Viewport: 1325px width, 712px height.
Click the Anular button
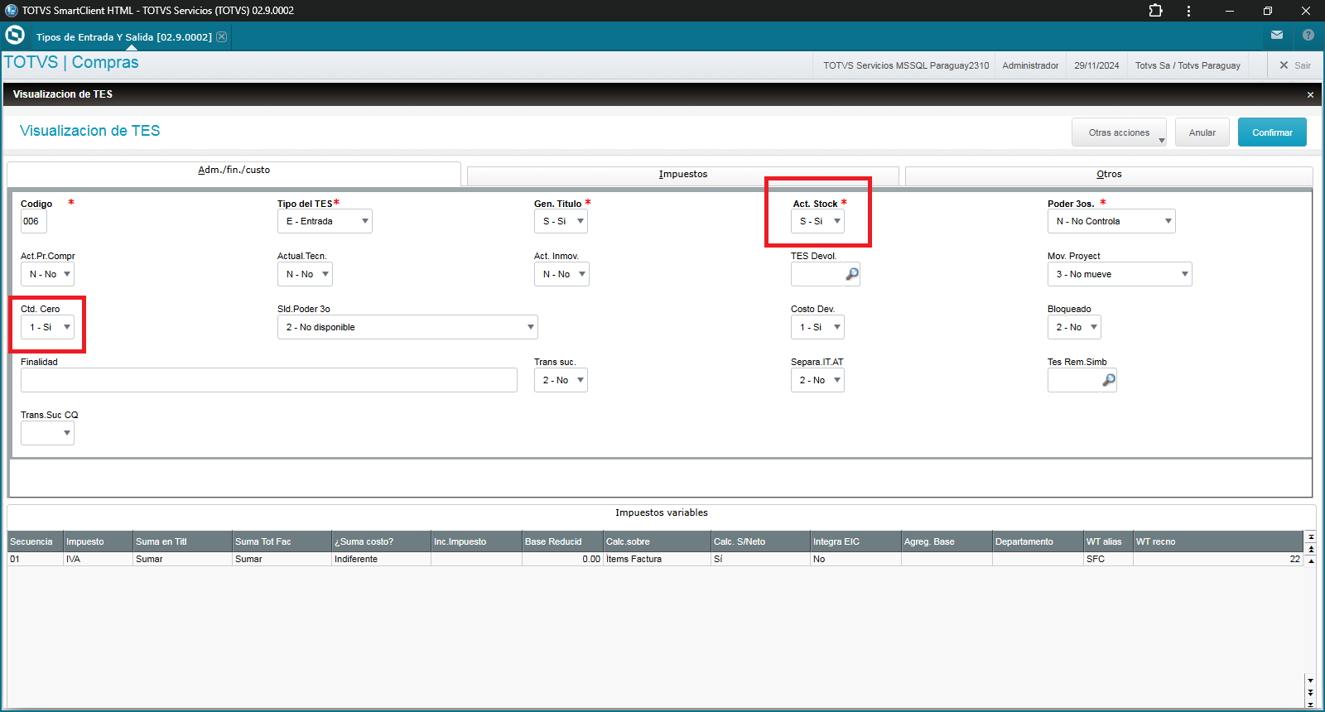pyautogui.click(x=1202, y=132)
